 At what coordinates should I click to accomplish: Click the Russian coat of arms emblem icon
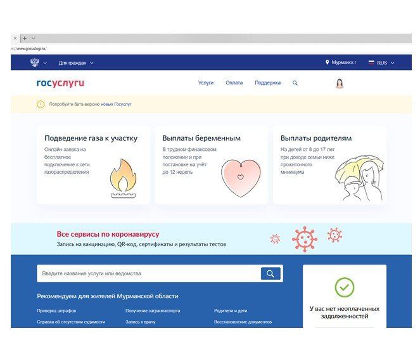click(x=35, y=62)
